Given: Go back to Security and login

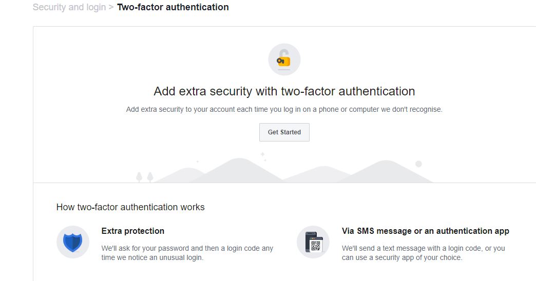Looking at the screenshot, I should point(69,7).
